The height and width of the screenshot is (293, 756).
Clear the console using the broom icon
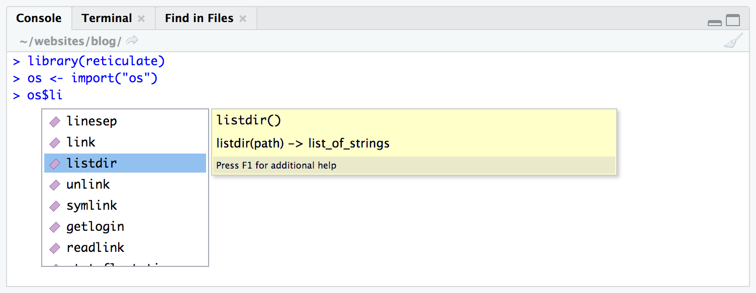[733, 41]
